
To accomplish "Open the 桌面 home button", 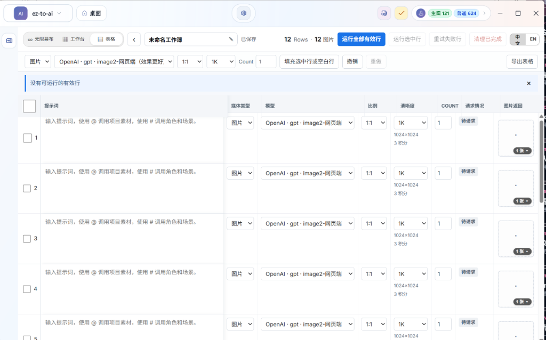I will tap(91, 13).
